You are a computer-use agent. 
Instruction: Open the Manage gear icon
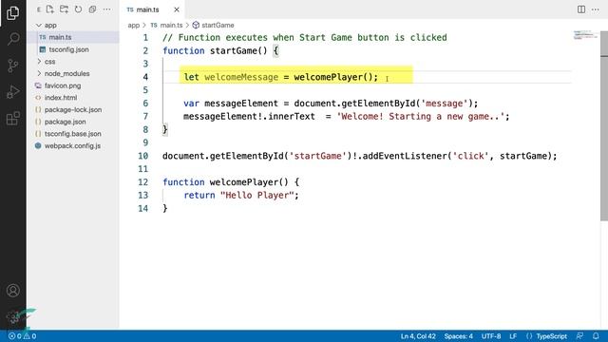[12, 316]
